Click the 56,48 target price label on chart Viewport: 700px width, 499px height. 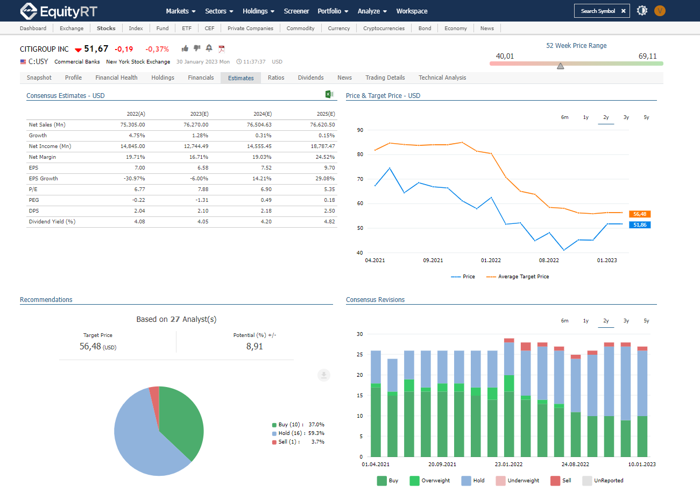point(640,214)
